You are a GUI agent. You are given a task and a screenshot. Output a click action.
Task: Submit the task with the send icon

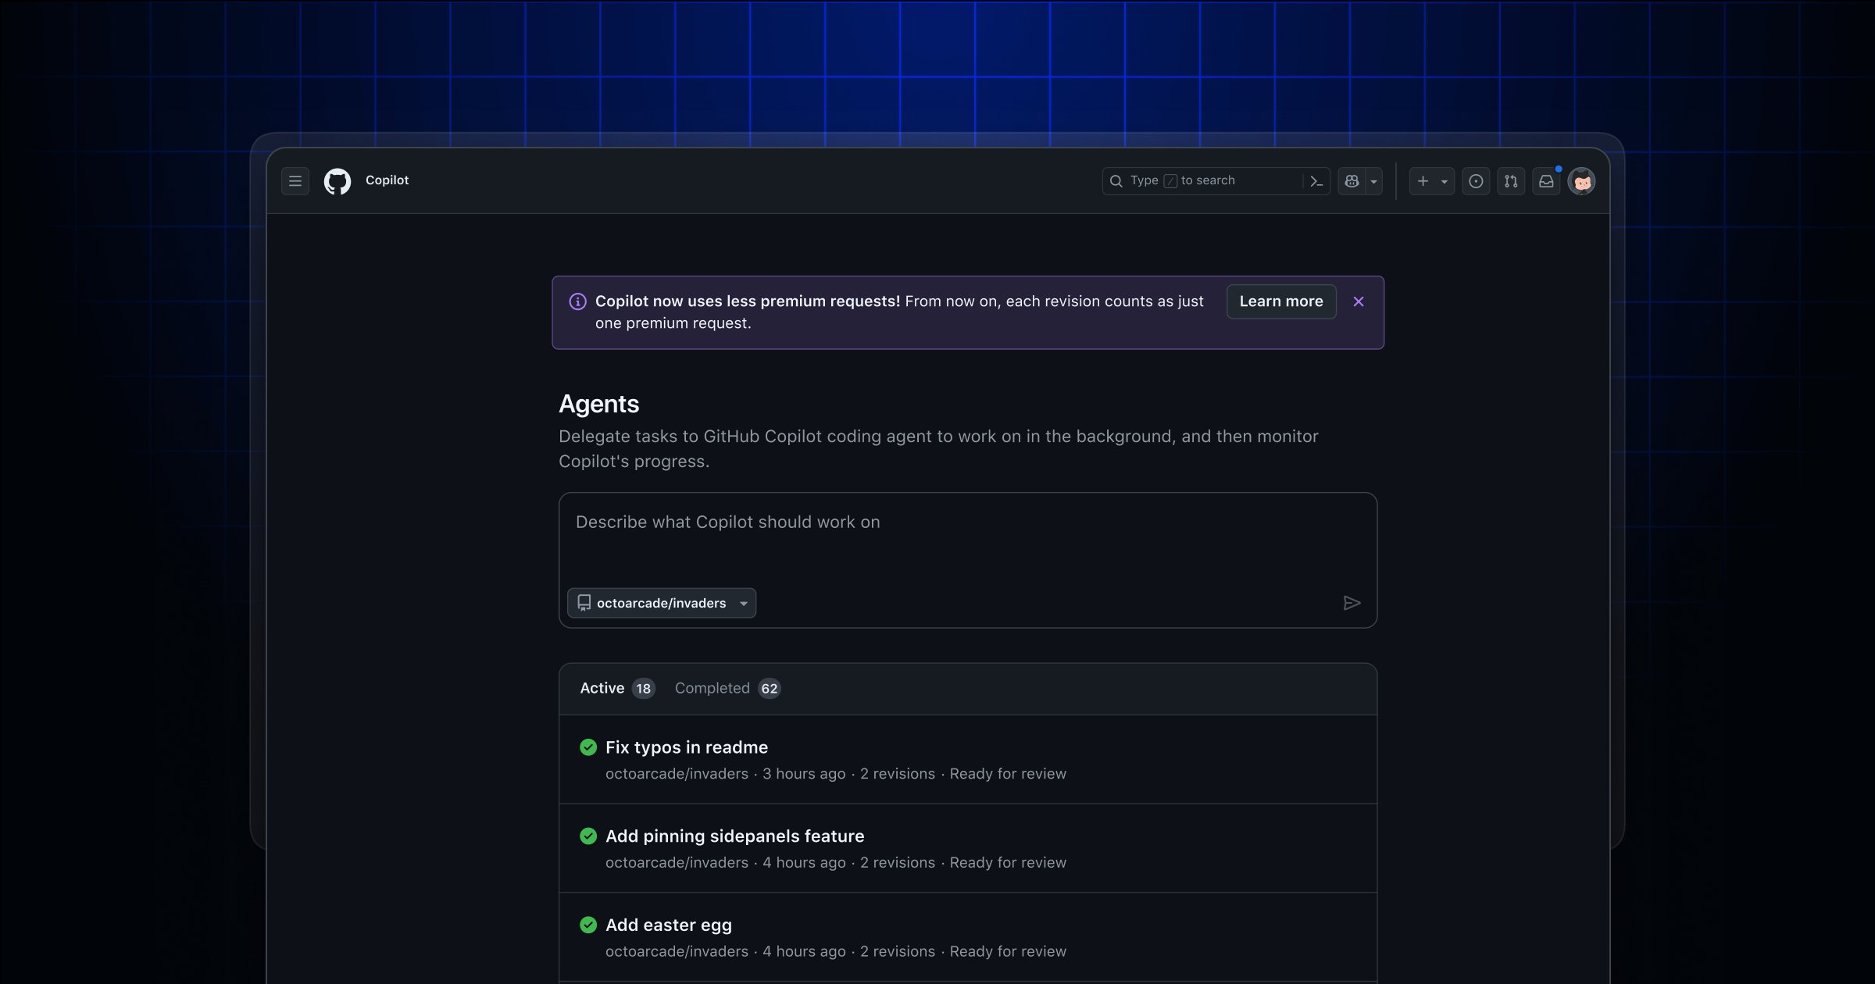1352,603
